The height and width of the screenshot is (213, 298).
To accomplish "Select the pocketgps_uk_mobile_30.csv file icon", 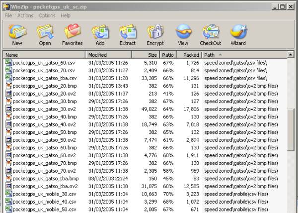I will [x=8, y=194].
